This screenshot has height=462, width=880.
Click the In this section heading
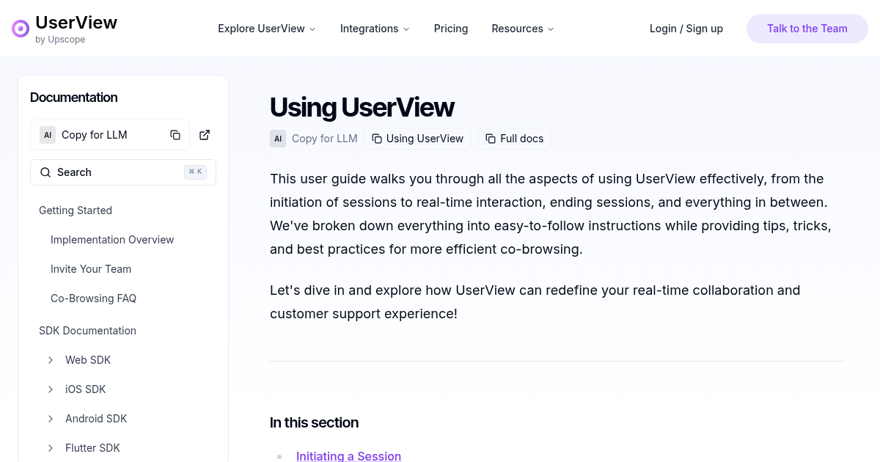point(314,422)
